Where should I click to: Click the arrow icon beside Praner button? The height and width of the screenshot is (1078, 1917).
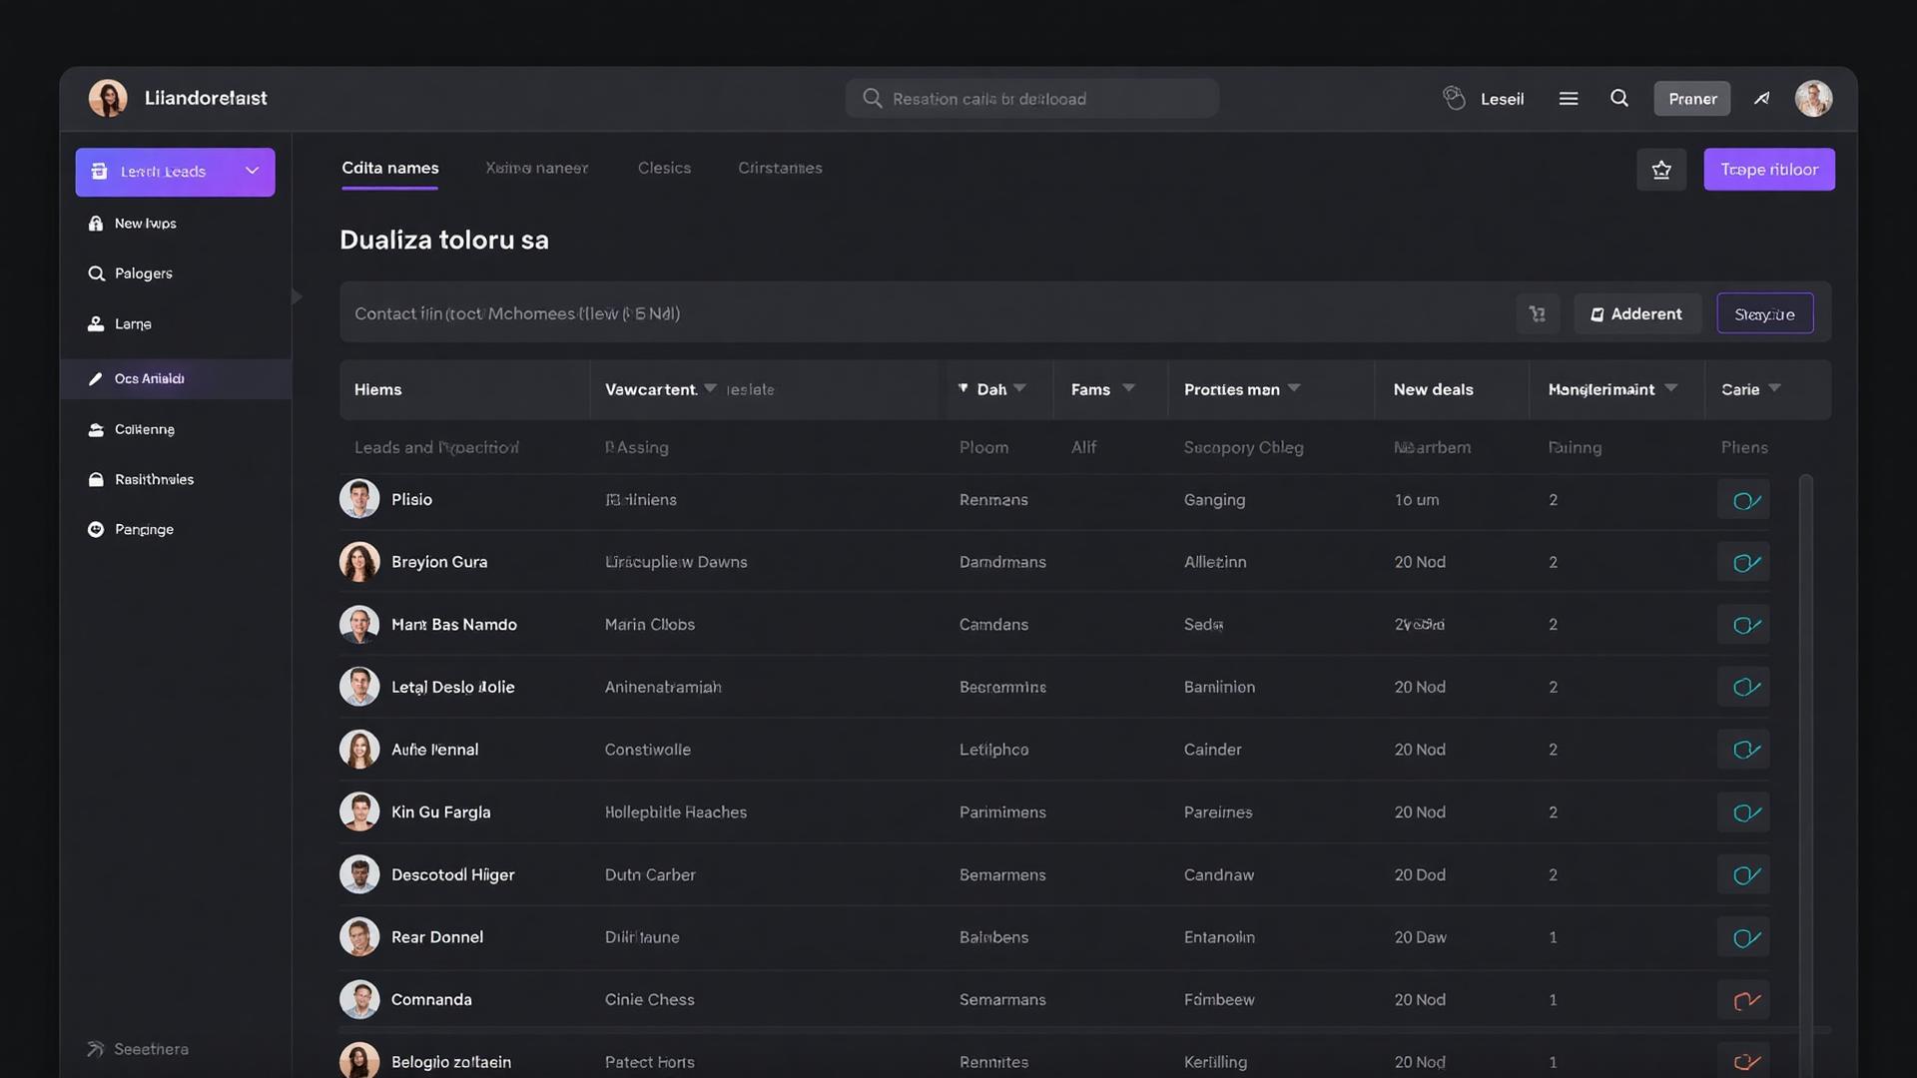(1762, 98)
